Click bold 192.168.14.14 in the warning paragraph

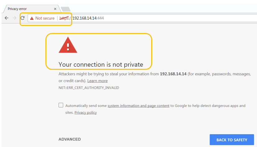(173, 74)
